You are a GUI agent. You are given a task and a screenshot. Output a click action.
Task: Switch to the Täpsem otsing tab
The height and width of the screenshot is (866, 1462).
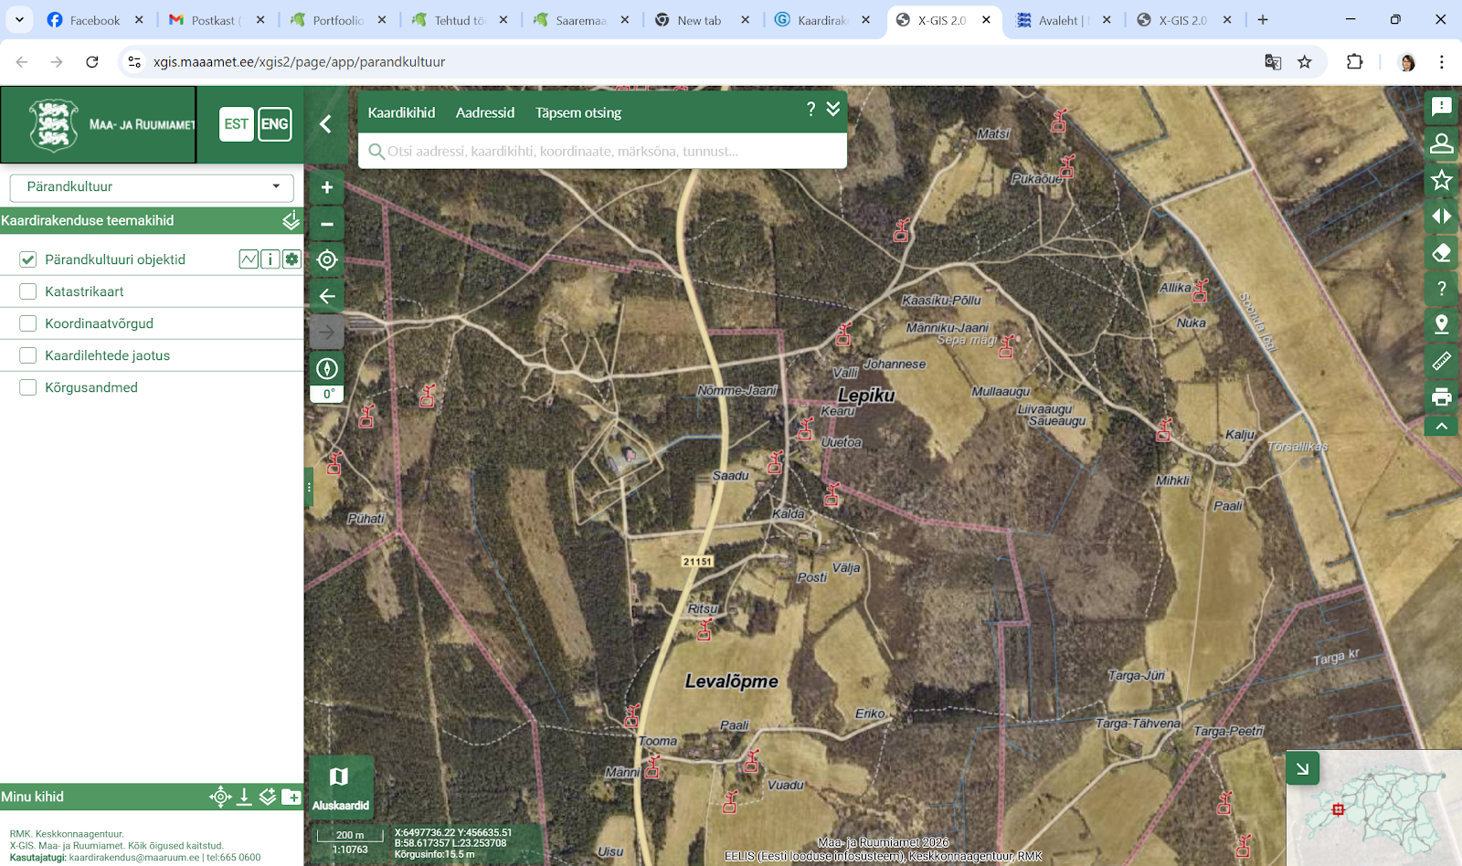point(577,112)
